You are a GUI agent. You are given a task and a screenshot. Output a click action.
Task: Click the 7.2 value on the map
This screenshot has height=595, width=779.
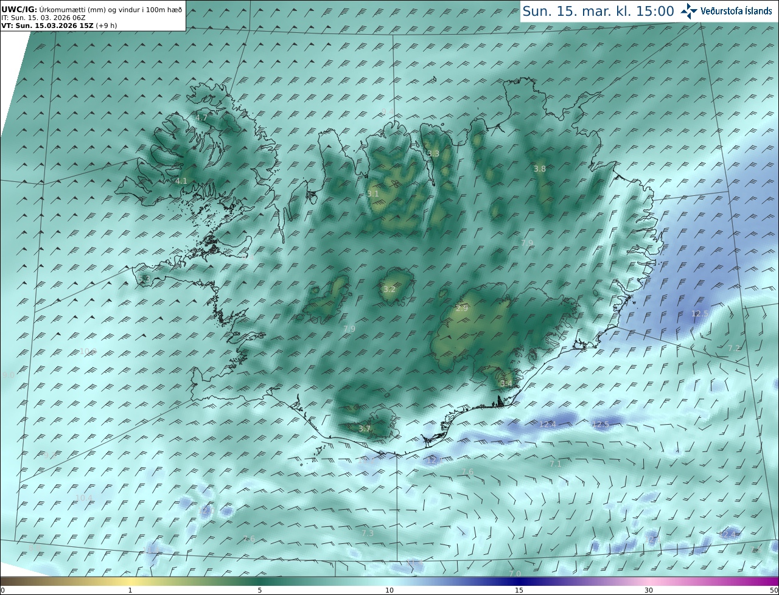(x=735, y=348)
